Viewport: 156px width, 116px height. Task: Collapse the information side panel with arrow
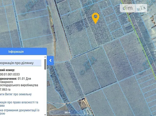coord(50,61)
